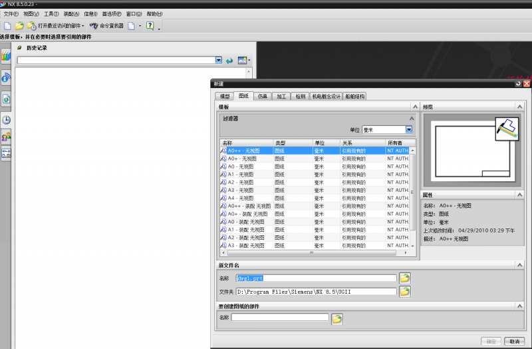
Task: Click the Roles sidebar icon with people
Action: tap(6, 137)
